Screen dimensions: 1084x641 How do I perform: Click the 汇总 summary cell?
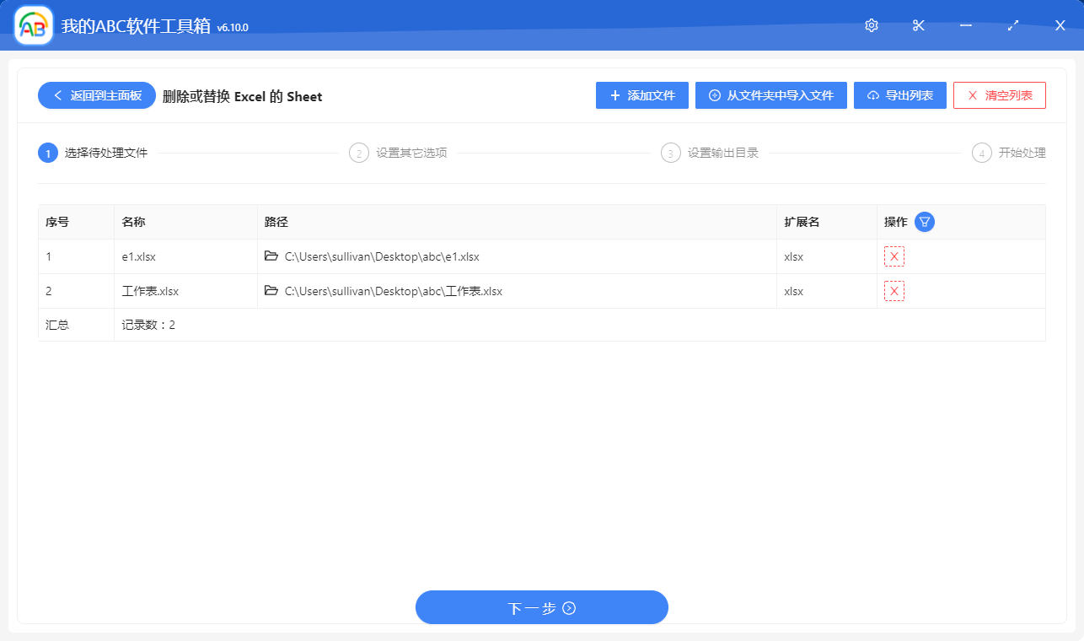77,325
